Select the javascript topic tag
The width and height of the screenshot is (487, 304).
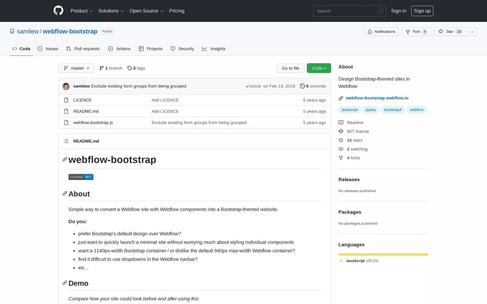pyautogui.click(x=349, y=110)
